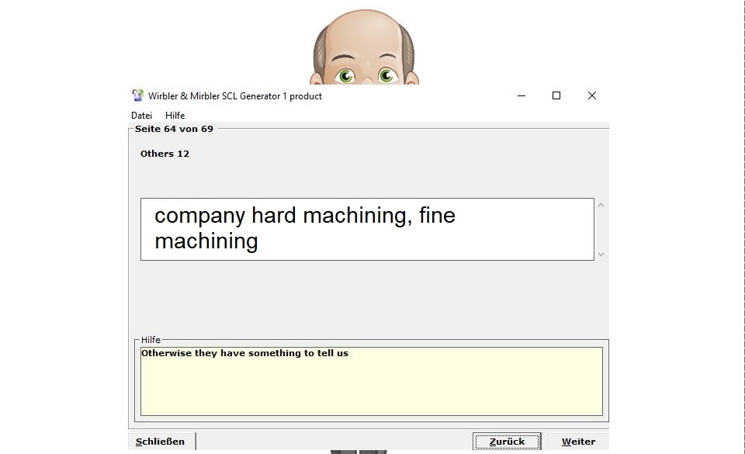Select the 'Others 12' heading label
Image resolution: width=745 pixels, height=454 pixels.
(165, 154)
